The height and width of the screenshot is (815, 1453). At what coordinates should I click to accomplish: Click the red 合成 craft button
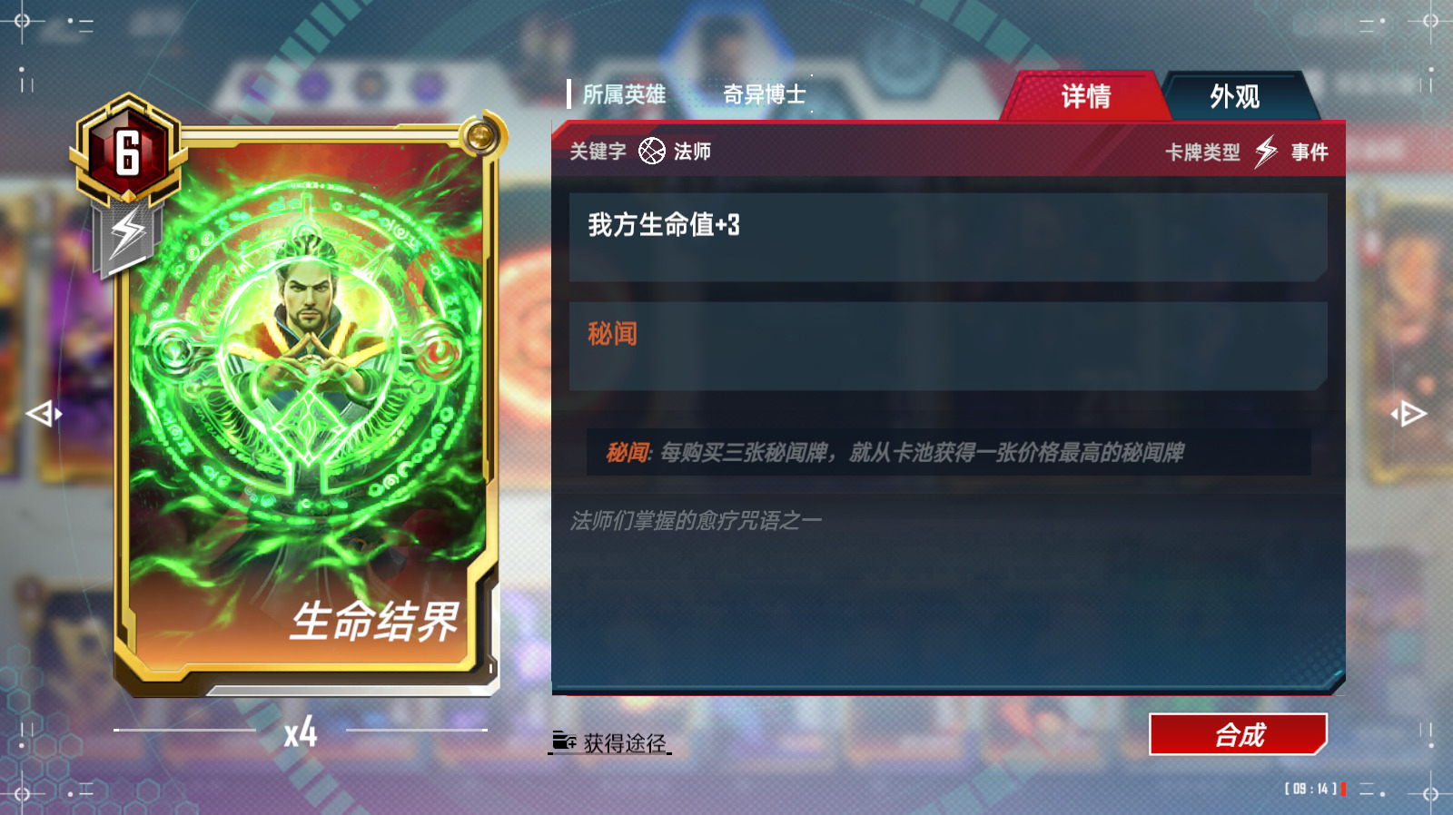coord(1239,734)
